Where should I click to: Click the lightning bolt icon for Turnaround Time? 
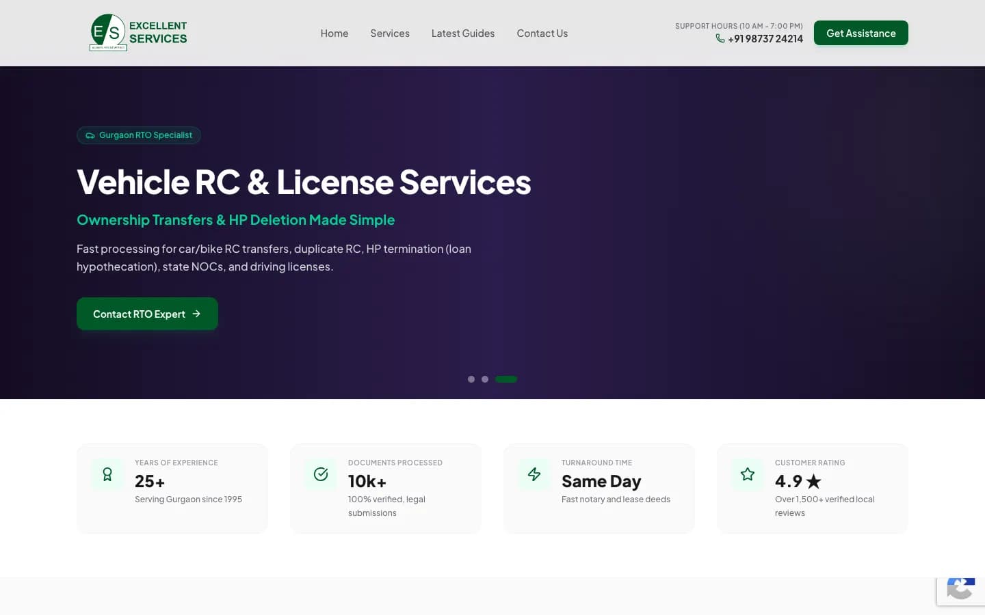[x=534, y=474]
